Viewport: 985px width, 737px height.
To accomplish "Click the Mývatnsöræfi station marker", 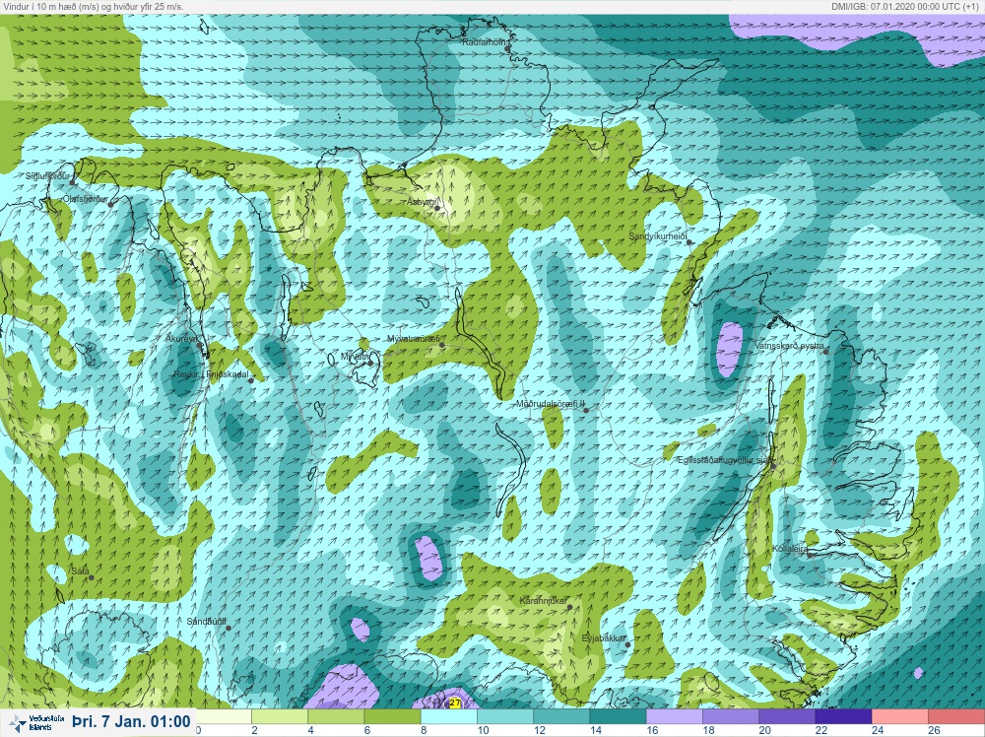I will tap(442, 345).
